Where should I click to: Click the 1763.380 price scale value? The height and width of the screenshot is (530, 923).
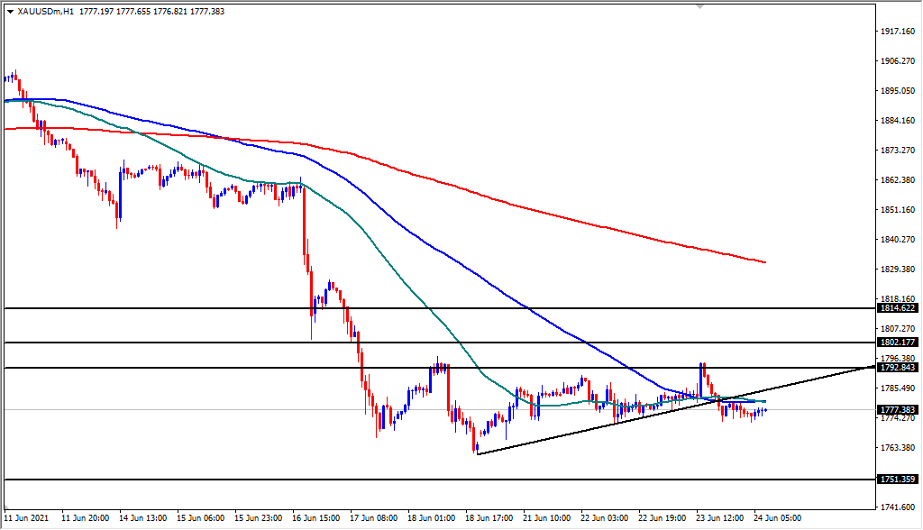click(x=899, y=448)
